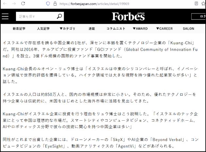Image resolution: width=206 pixels, height=152 pixels.
Task: Reload the Forbes Japan page
Action: (x=23, y=4)
